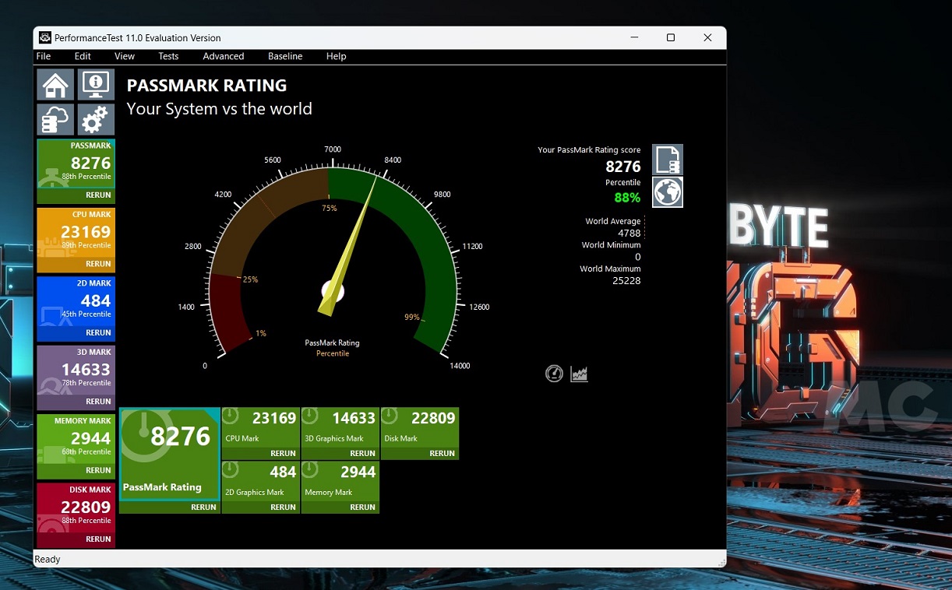Select the 3D Mark sidebar tile
The width and height of the screenshot is (952, 590).
click(x=76, y=371)
